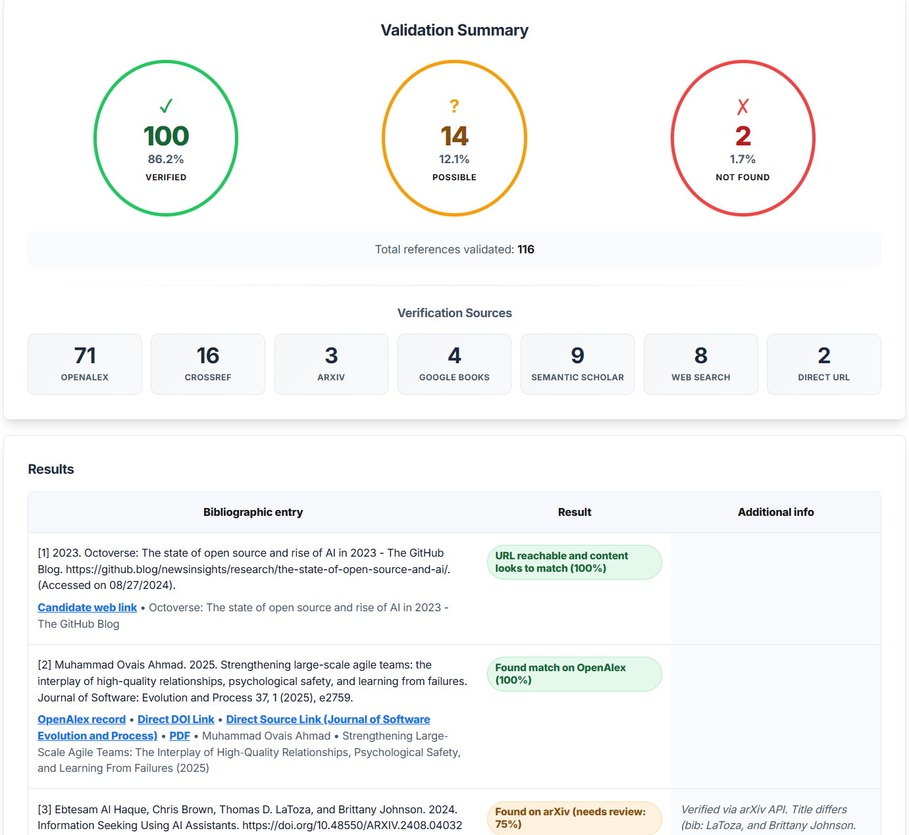The image size is (909, 835).
Task: Select the Semantic Scholar source counter
Action: 577,364
